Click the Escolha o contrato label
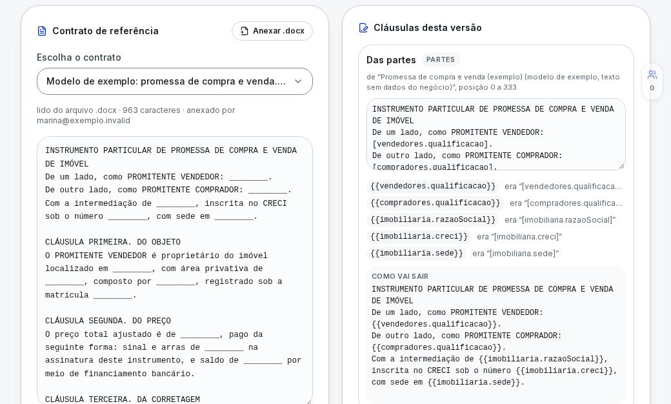This screenshot has height=404, width=671. tap(79, 57)
